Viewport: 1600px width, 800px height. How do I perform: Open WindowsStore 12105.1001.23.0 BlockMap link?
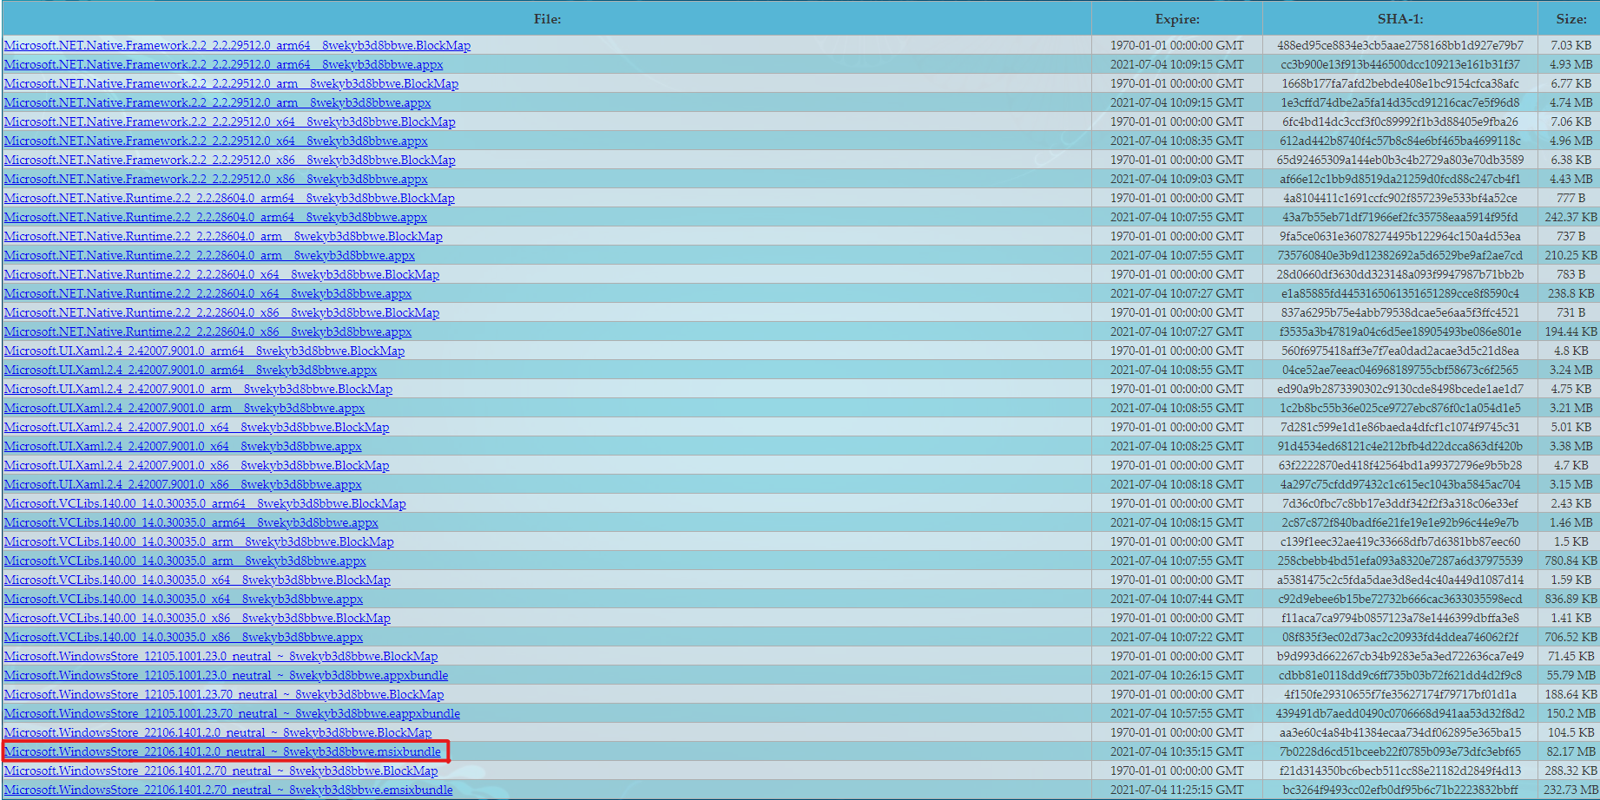tap(221, 656)
